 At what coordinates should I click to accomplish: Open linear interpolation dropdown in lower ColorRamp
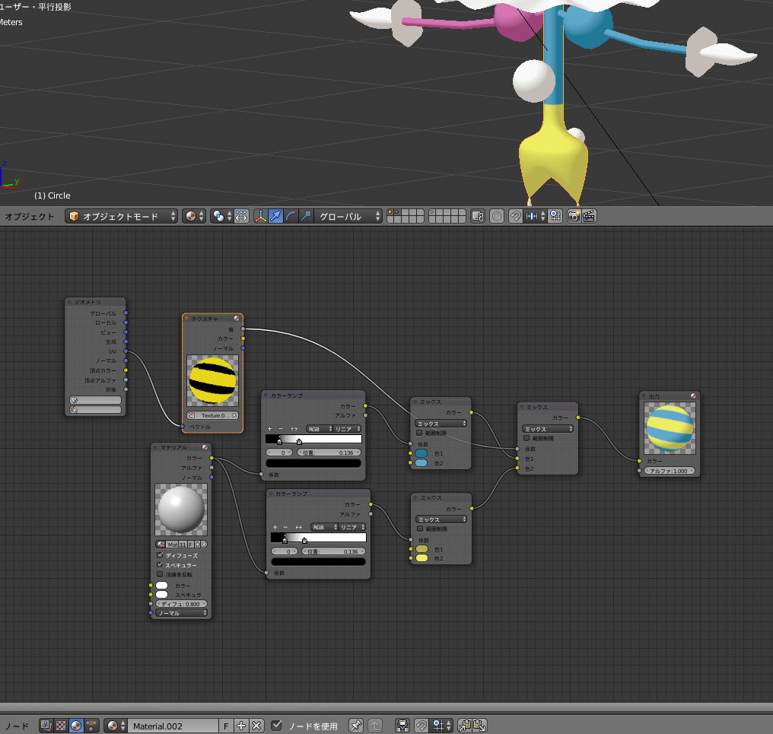point(352,527)
